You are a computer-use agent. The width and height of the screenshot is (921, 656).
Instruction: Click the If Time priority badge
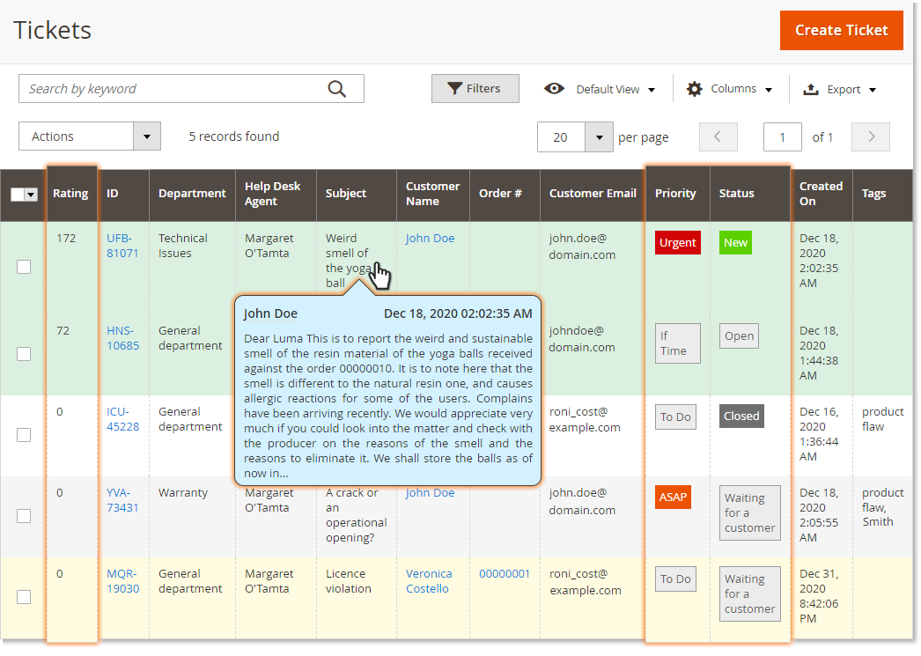pos(677,343)
